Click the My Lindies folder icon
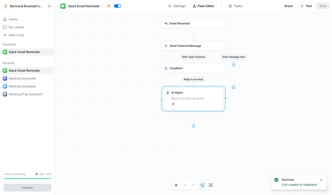The height and width of the screenshot is (195, 332). [5, 27]
